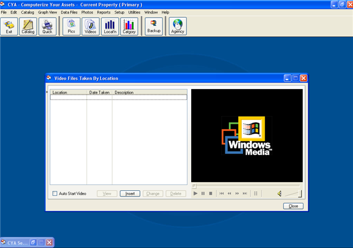Select the empty first row in list
This screenshot has height=248, width=353.
click(x=119, y=97)
